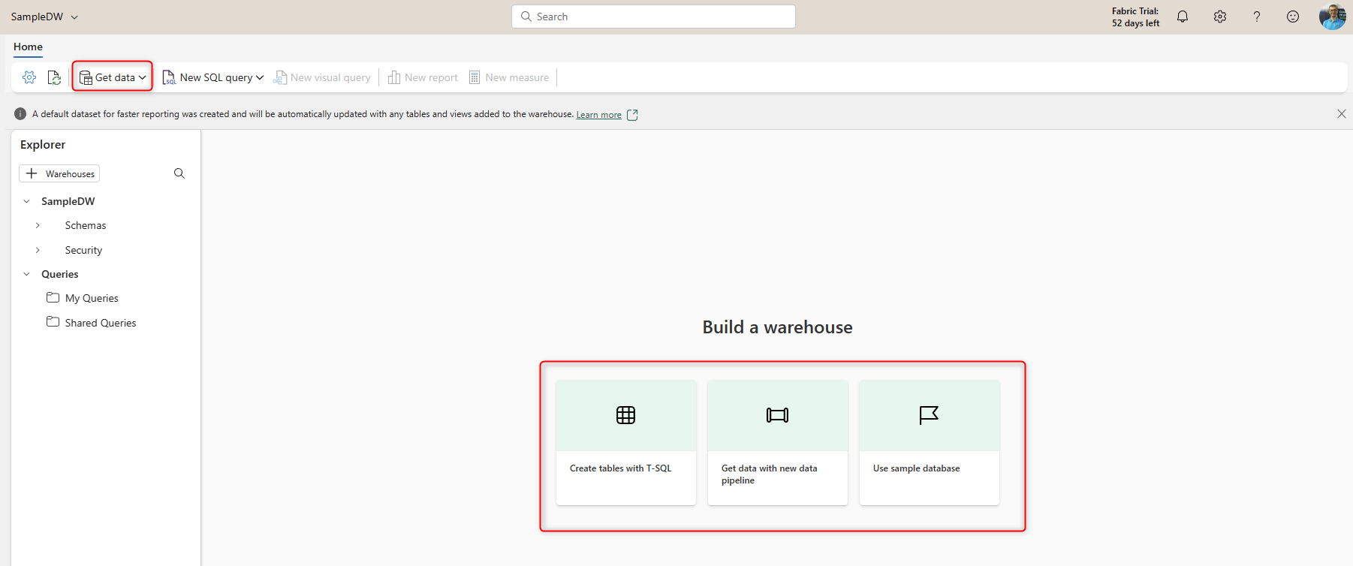Image resolution: width=1353 pixels, height=566 pixels.
Task: Open the My Queries folder
Action: 91,298
